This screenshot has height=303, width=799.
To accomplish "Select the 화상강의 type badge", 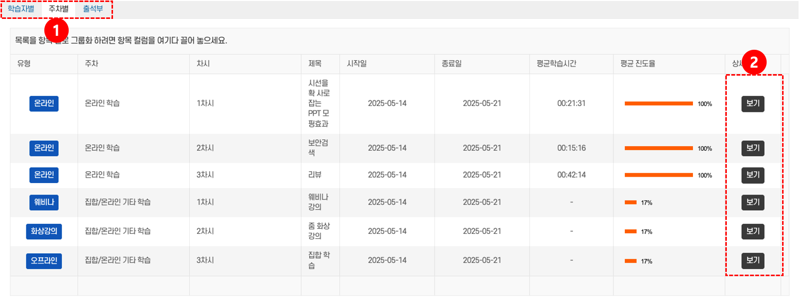I will click(44, 231).
